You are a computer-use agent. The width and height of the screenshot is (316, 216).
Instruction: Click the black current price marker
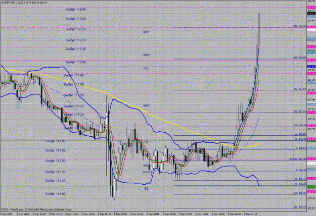point(311,14)
